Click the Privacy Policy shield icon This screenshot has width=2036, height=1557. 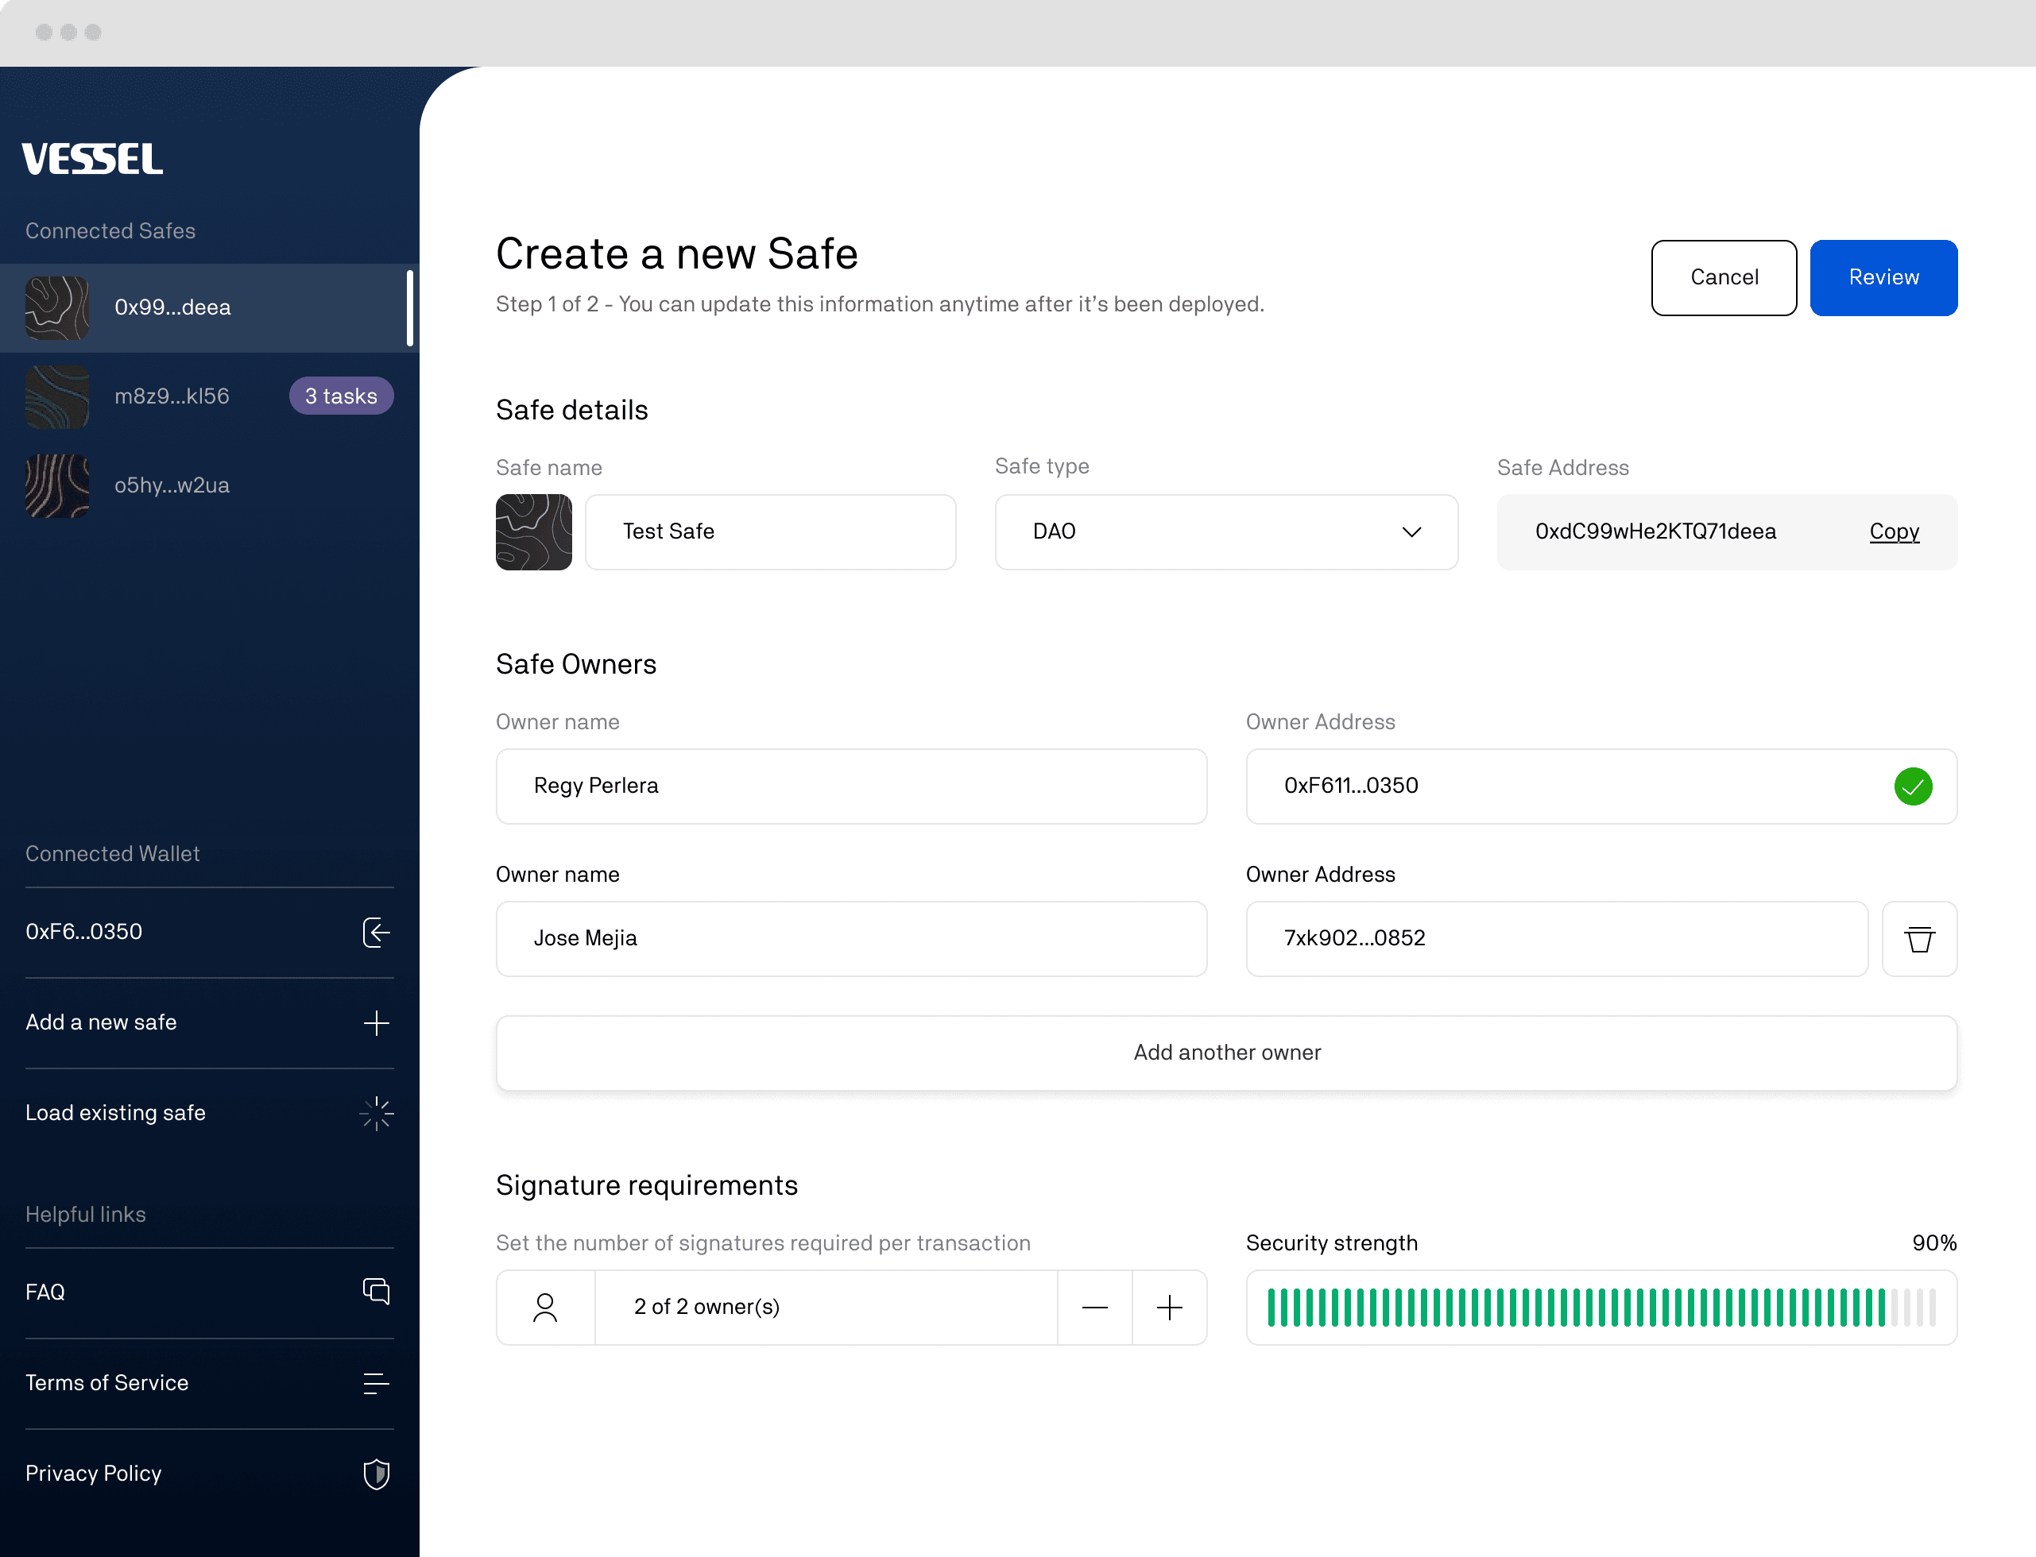377,1474
